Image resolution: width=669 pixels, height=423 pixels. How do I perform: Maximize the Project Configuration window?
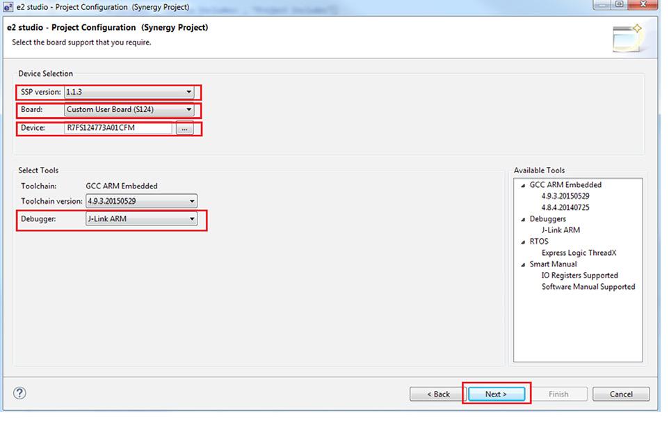point(620,4)
